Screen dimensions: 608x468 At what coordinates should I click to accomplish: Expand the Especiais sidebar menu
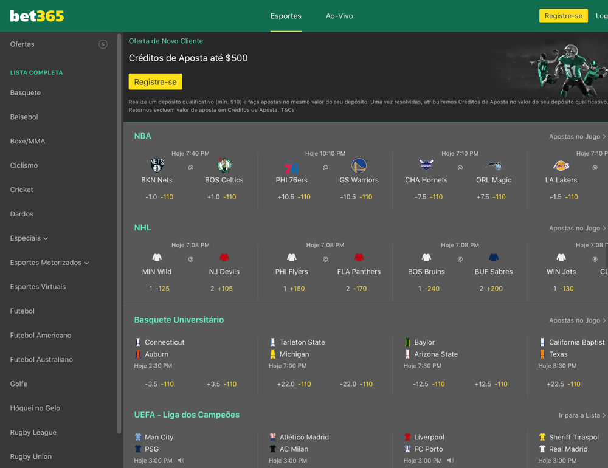29,238
